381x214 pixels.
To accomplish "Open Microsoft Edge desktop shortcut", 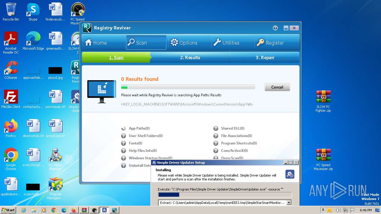I will [x=33, y=41].
